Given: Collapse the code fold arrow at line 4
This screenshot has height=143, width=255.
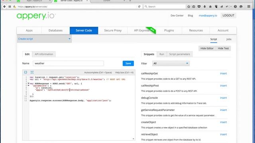Looking at the screenshot, I should click(28, 83).
